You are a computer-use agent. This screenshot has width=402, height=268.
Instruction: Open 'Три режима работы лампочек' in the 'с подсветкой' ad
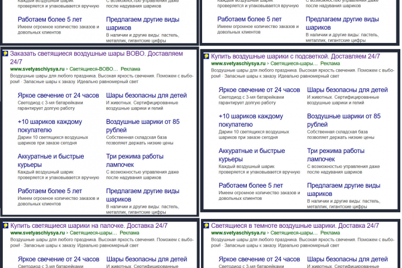click(336, 155)
